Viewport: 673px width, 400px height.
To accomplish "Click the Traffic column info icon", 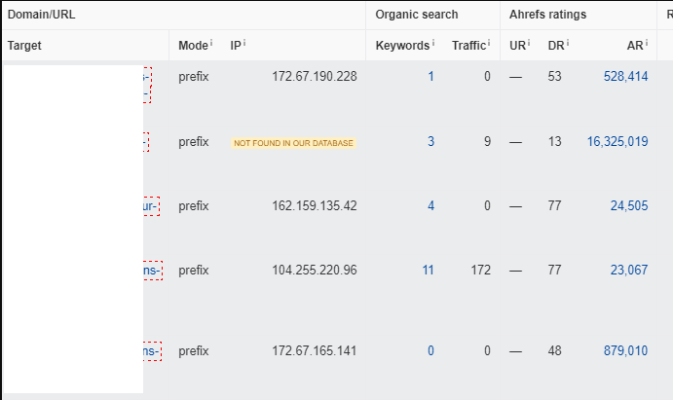I will point(489,42).
